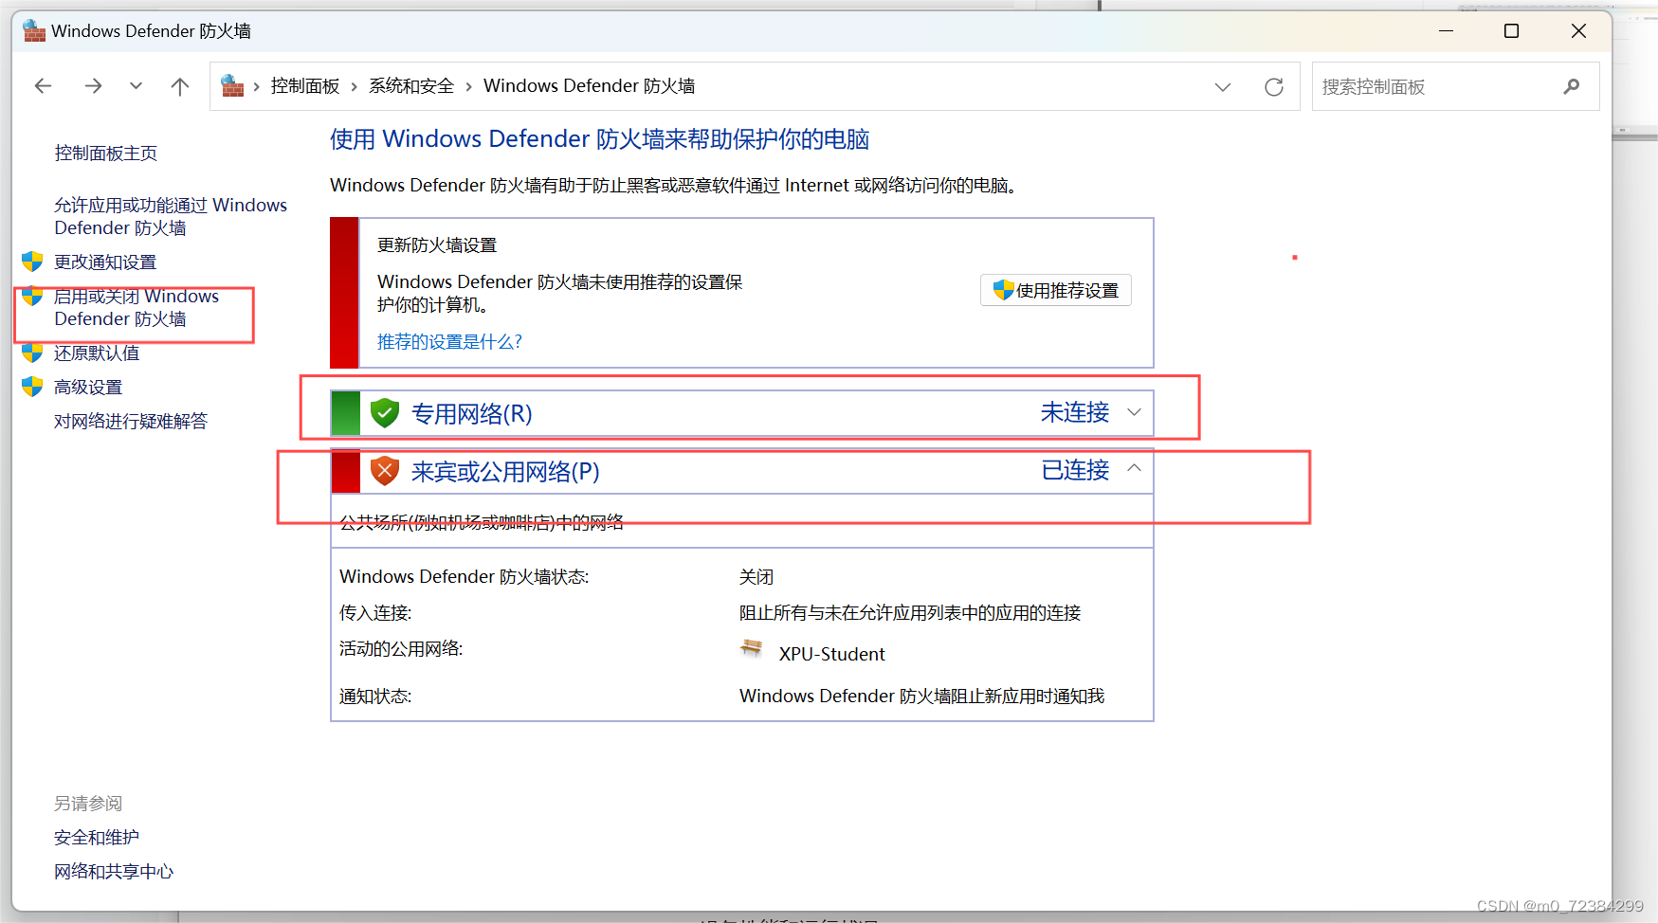This screenshot has height=923, width=1658.
Task: Open 安全和维护 link
Action: pos(97,838)
